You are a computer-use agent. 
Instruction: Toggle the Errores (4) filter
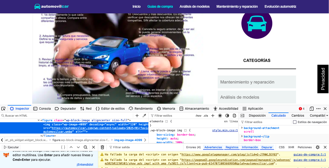pyautogui.click(x=193, y=147)
